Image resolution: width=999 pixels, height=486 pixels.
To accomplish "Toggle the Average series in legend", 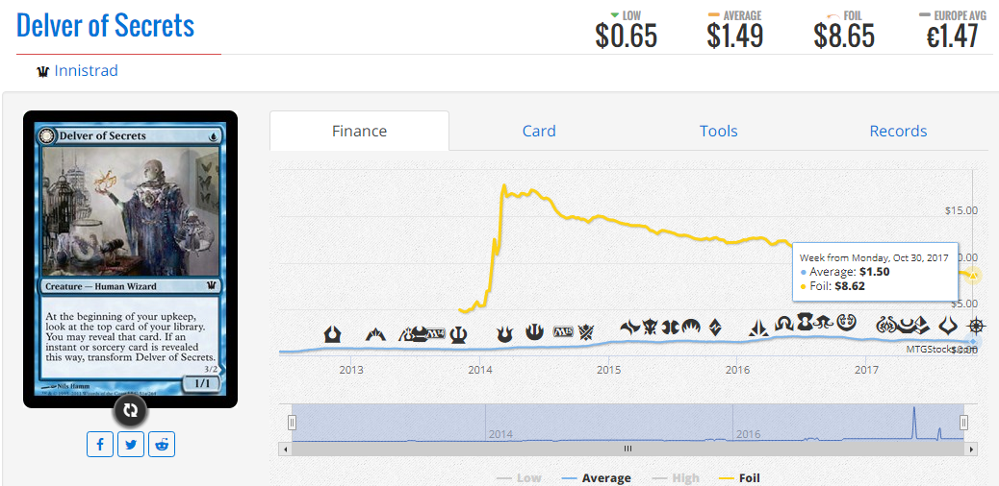I will point(597,478).
